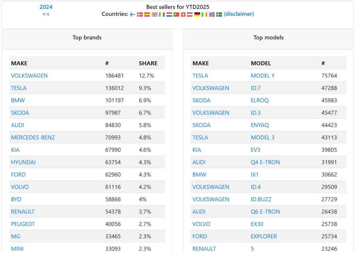
Task: Open the MERCEDES-BENZ brand link
Action: 33,137
